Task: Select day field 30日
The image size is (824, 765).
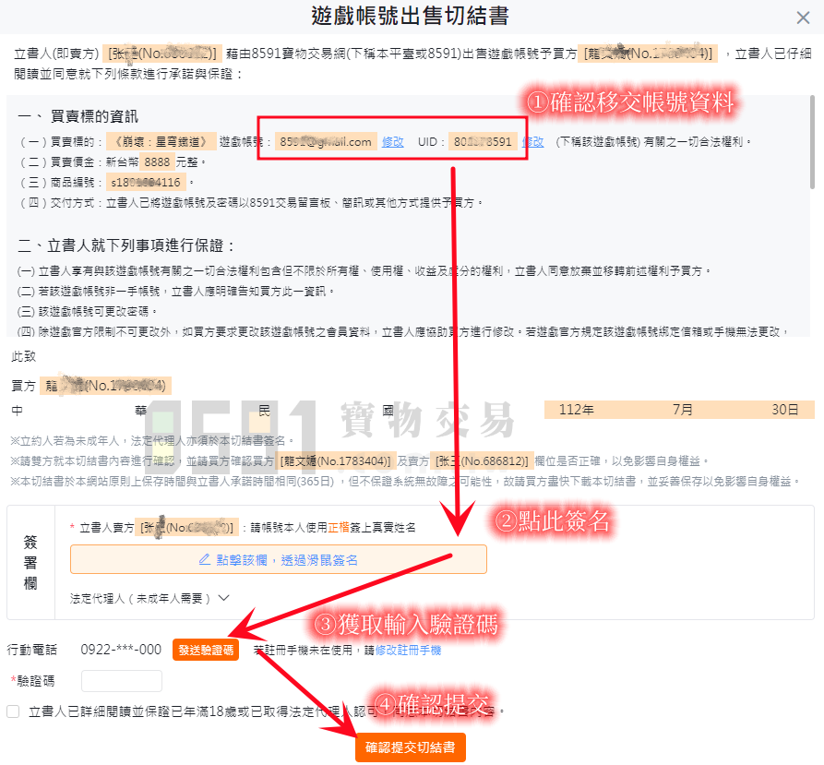Action: tap(785, 410)
